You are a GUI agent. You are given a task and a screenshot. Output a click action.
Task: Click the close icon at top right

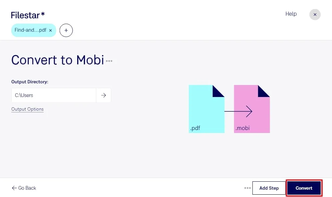[x=315, y=14]
